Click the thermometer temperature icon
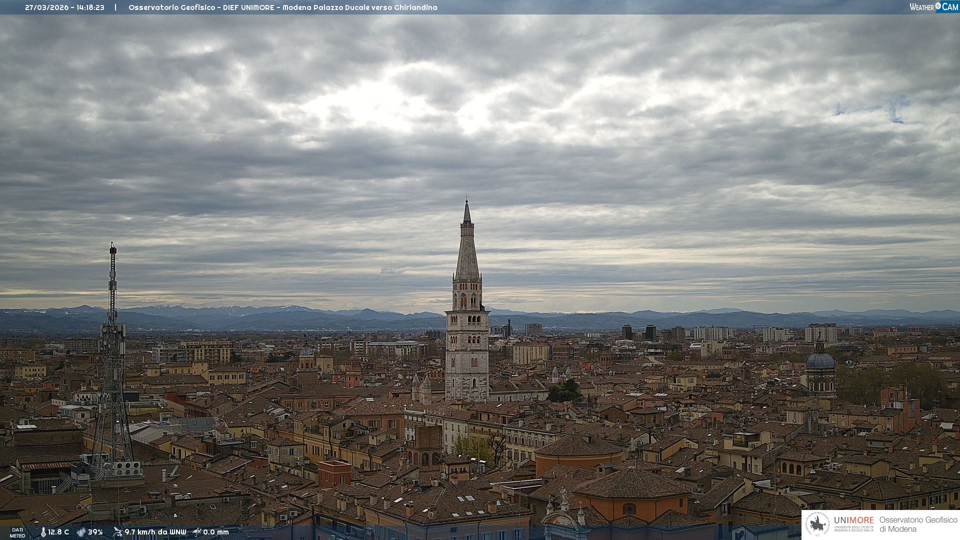The width and height of the screenshot is (960, 540). (x=43, y=532)
